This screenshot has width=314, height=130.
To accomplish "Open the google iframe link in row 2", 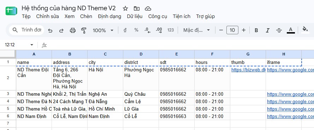I will tap(290, 70).
